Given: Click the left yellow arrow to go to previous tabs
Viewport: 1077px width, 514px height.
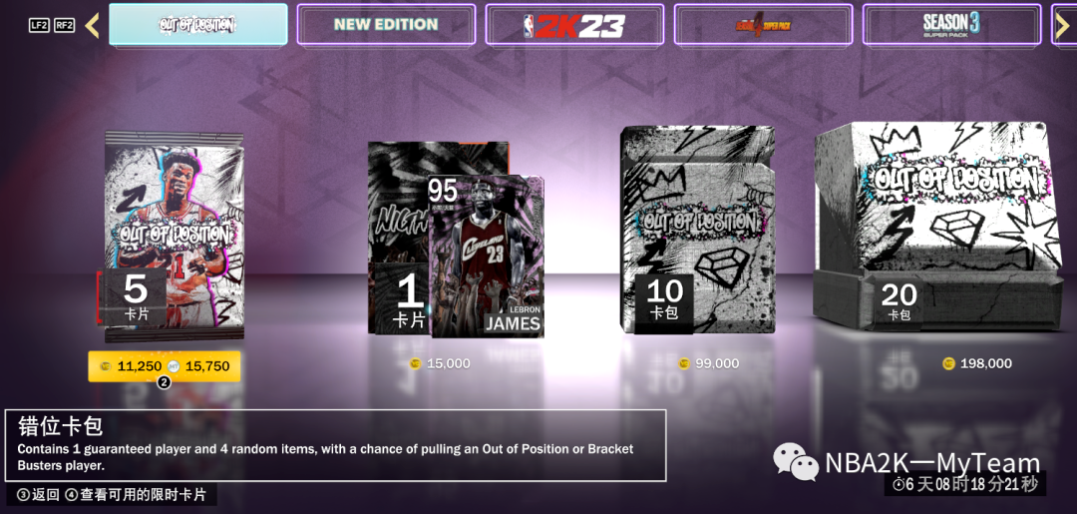Looking at the screenshot, I should point(92,25).
